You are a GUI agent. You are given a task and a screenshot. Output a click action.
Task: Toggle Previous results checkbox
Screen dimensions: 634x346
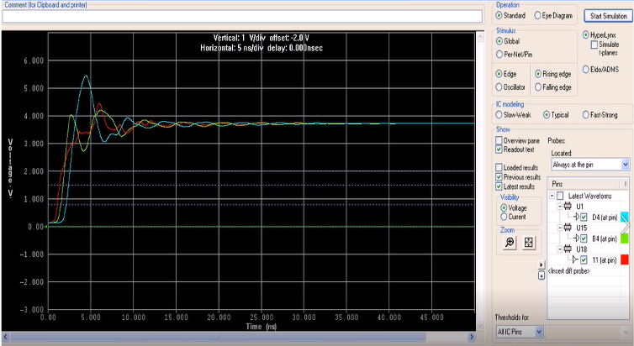pyautogui.click(x=499, y=177)
